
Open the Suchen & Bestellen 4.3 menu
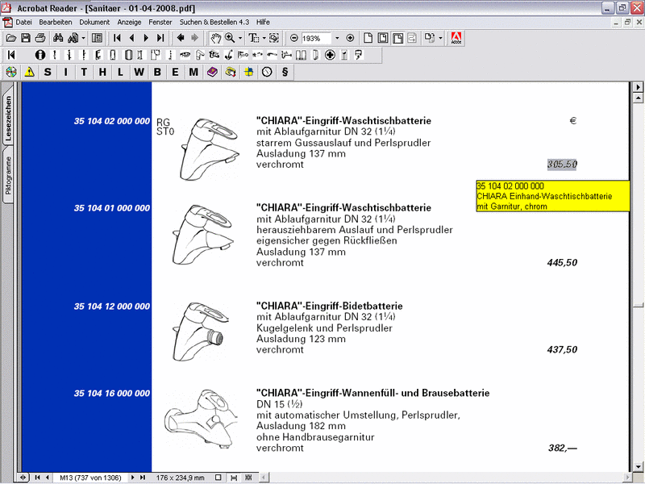(214, 23)
